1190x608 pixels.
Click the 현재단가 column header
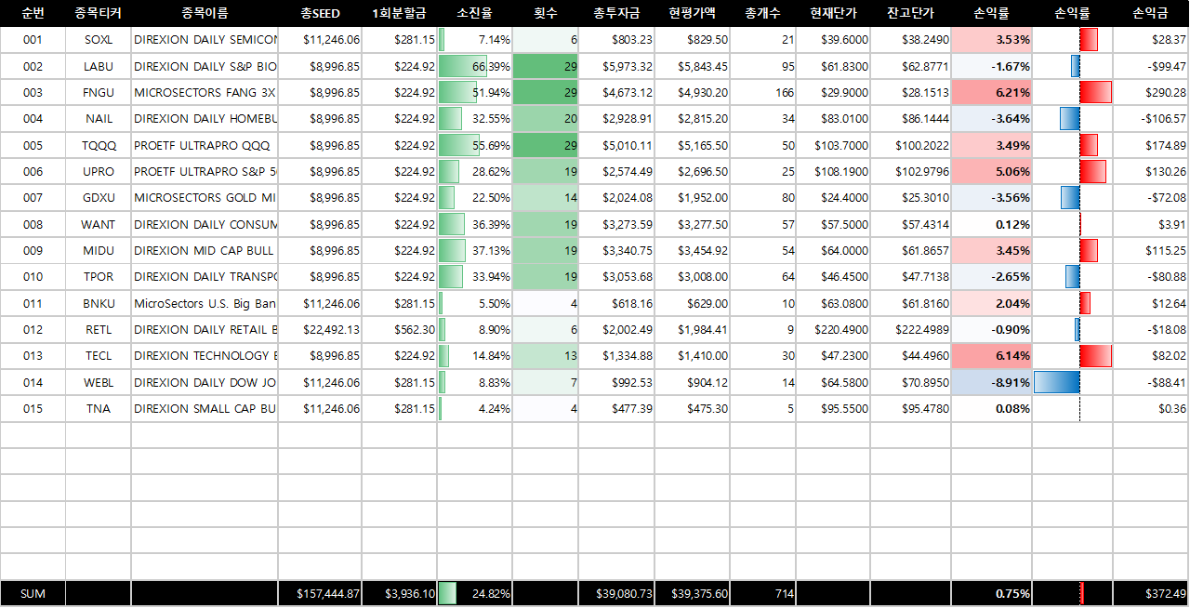833,13
